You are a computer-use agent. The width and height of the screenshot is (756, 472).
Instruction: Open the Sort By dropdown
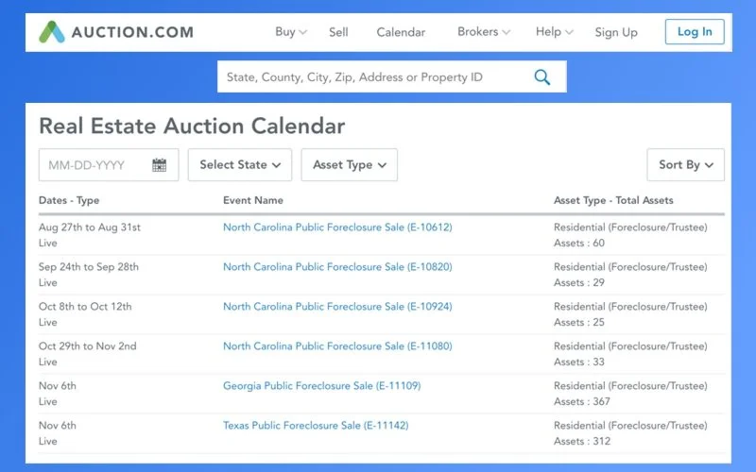(685, 165)
